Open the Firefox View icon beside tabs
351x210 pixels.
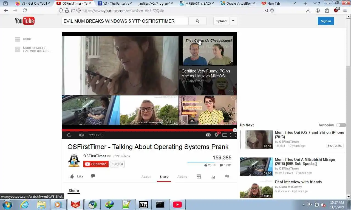tap(5, 3)
